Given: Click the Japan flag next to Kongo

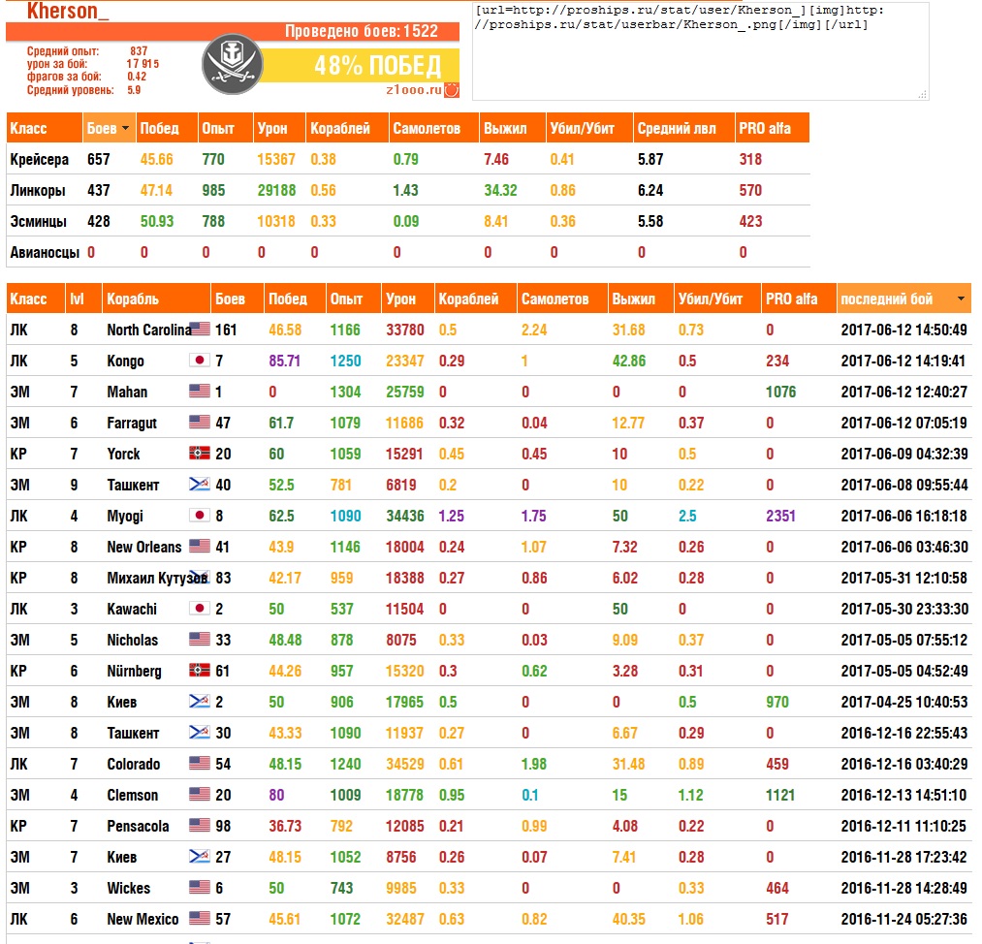Looking at the screenshot, I should (200, 360).
